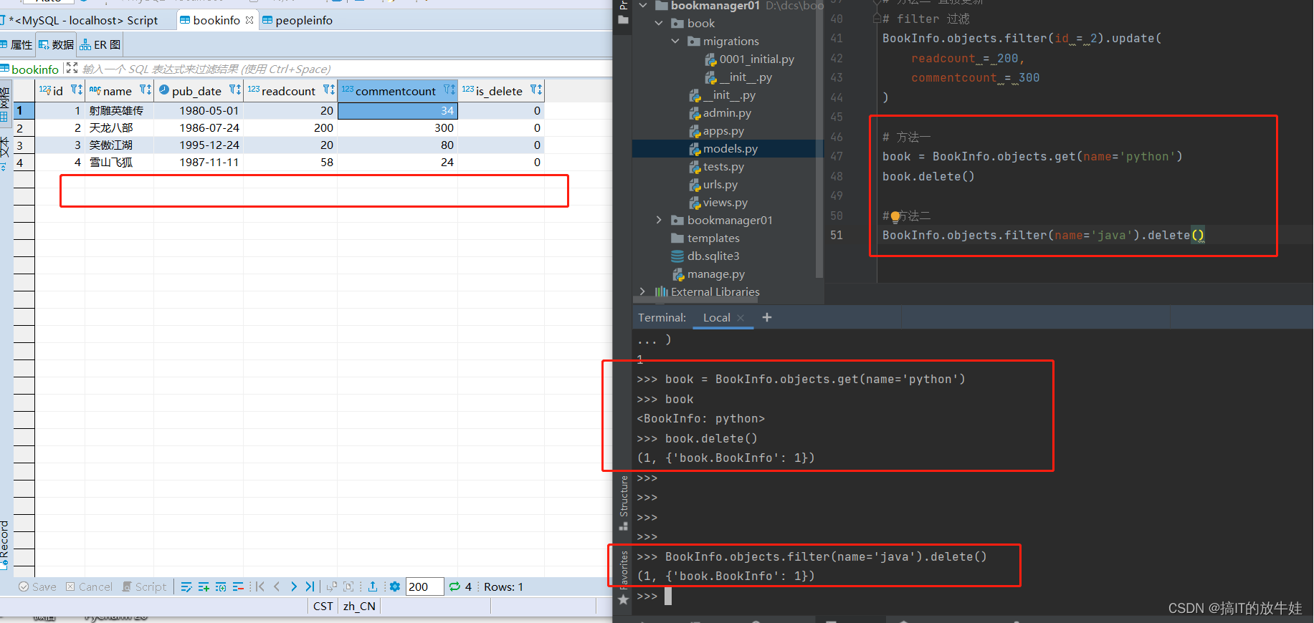Add a new terminal tab with the plus icon
The width and height of the screenshot is (1314, 623).
tap(767, 317)
